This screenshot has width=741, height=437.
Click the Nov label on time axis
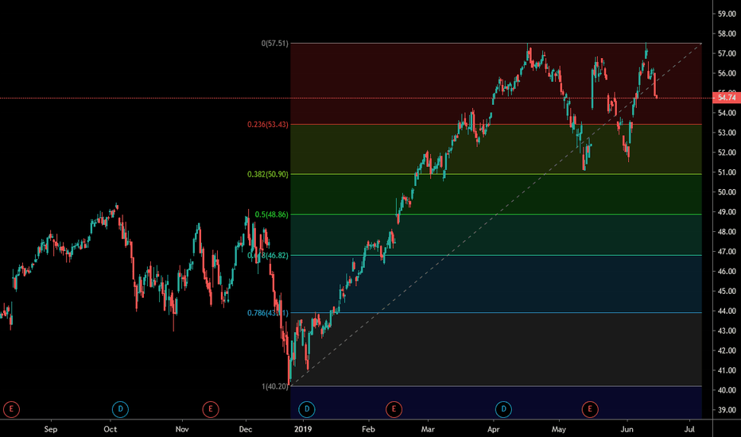(x=182, y=429)
